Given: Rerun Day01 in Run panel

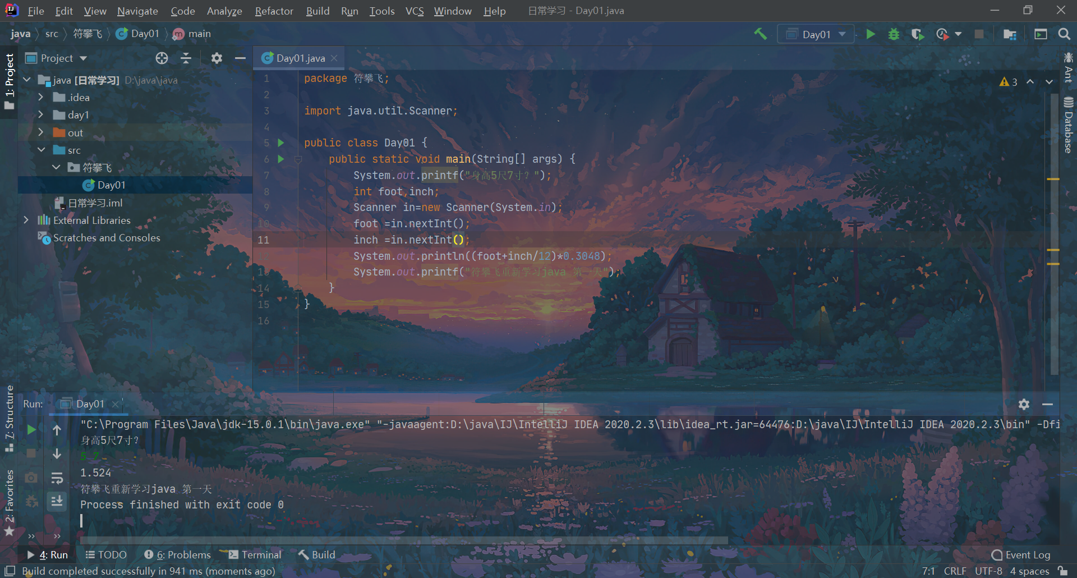Looking at the screenshot, I should pos(31,430).
